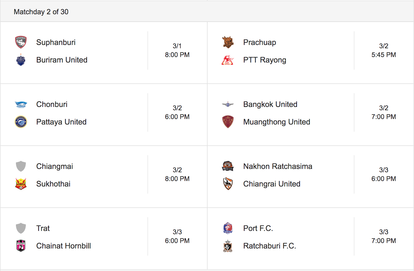Click the Buriram United team crest
This screenshot has width=414, height=271.
(x=21, y=60)
